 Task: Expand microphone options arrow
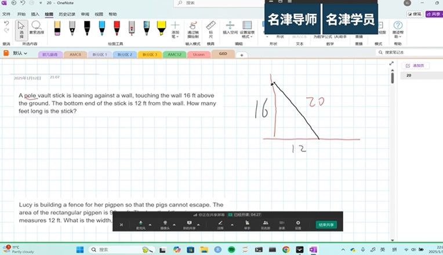(x=150, y=224)
